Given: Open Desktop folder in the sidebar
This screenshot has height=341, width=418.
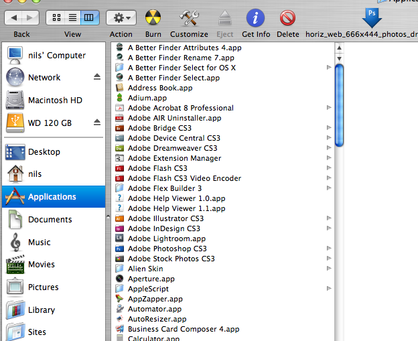Looking at the screenshot, I should pyautogui.click(x=54, y=151).
